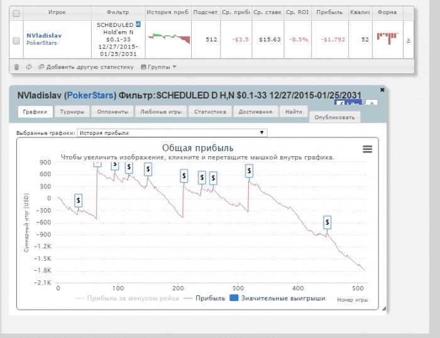Toggle the Прибыль legend series
The image size is (440, 338).
pyautogui.click(x=204, y=298)
